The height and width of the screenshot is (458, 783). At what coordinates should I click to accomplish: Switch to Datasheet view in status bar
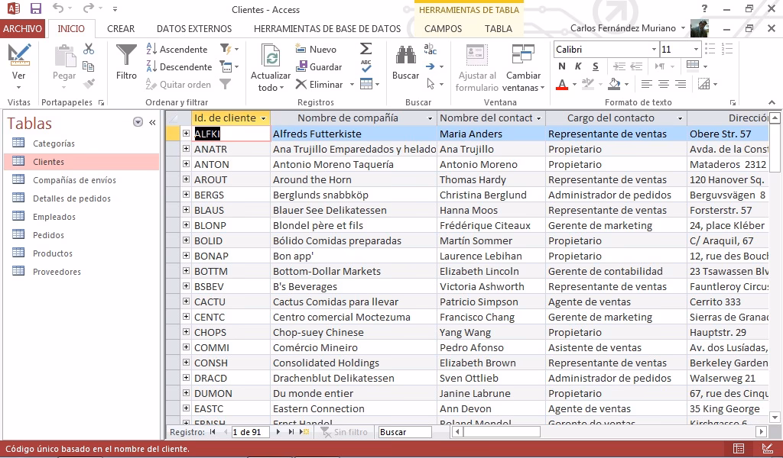coord(739,449)
